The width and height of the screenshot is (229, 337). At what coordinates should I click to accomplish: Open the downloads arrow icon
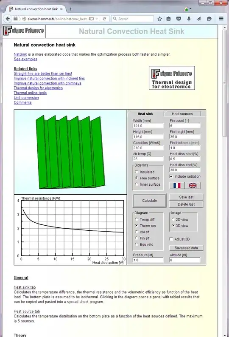189,19
